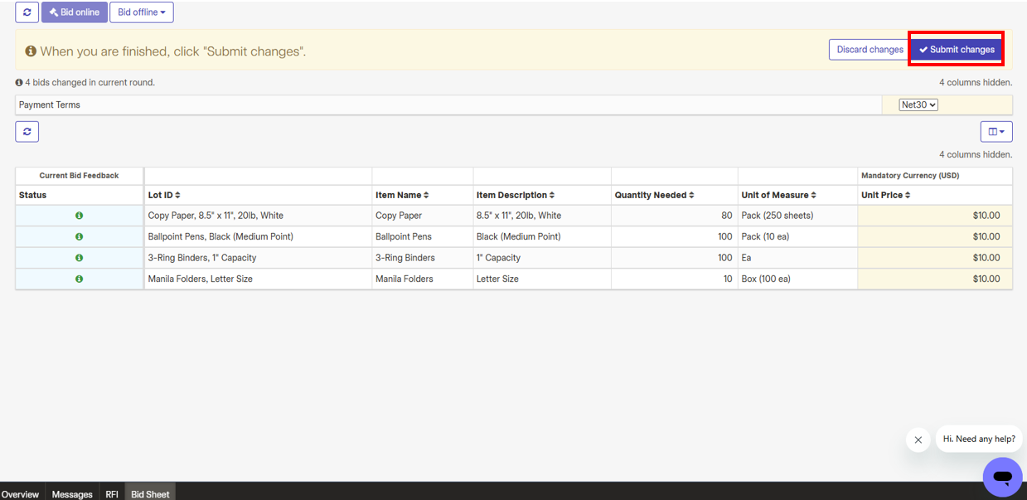Viewport: 1027px width, 500px height.
Task: Click the refresh icon next to Bid online
Action: click(27, 12)
